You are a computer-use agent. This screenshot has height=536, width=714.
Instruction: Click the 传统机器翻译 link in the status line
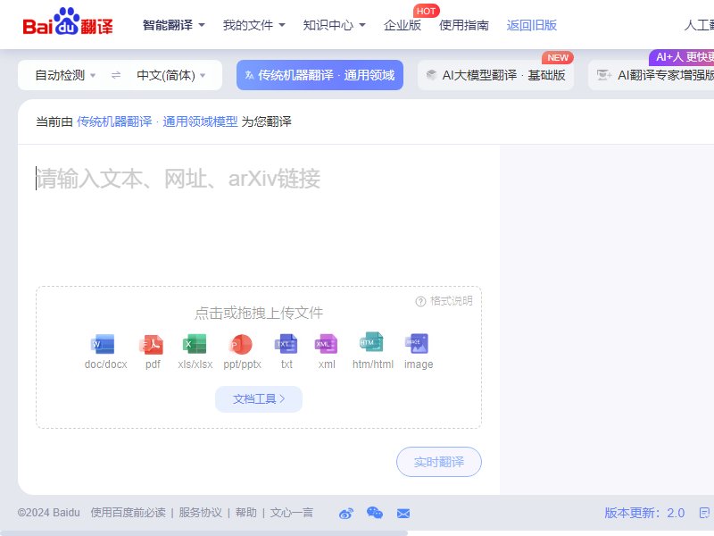tap(114, 121)
